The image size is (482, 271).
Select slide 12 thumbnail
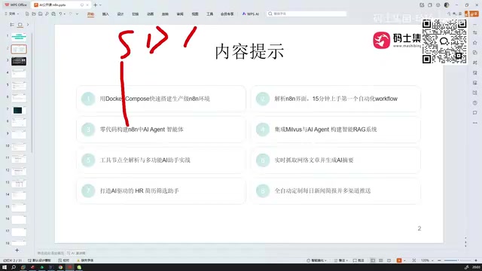19,171
